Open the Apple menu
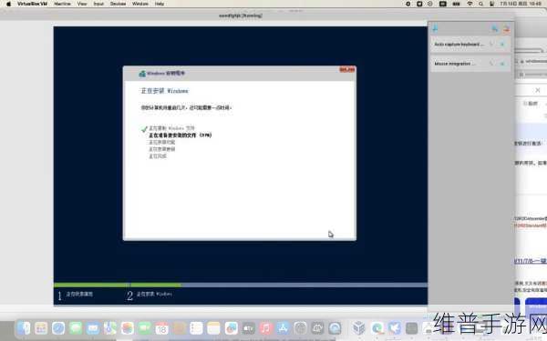The width and height of the screenshot is (547, 341). pyautogui.click(x=8, y=4)
